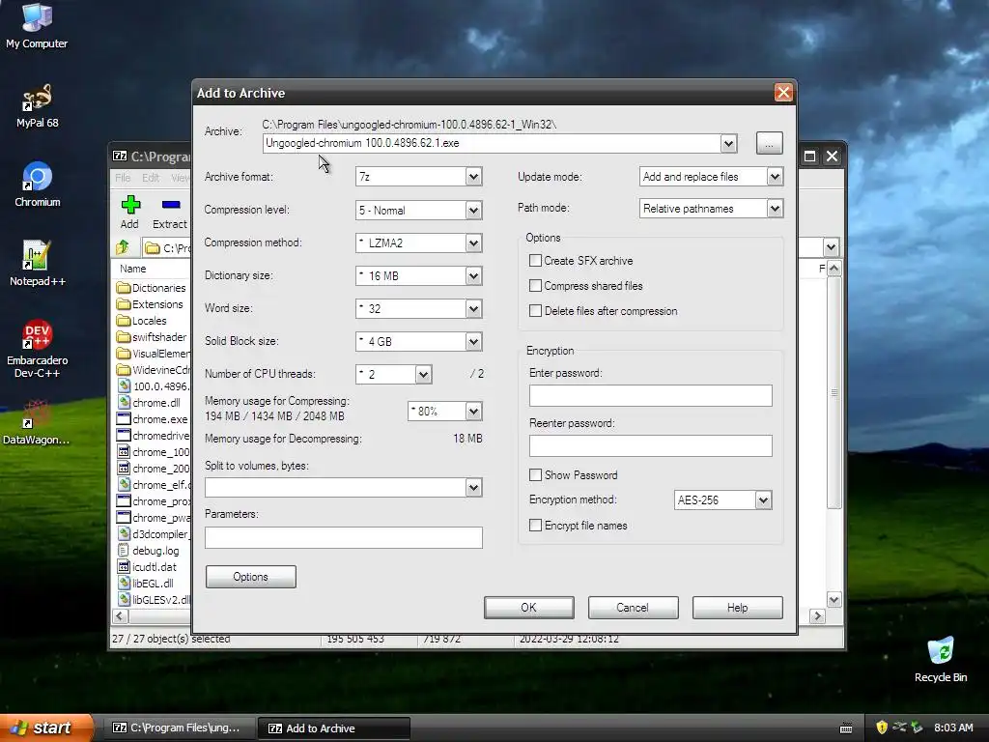Open Number of CPU threads dropdown
Viewport: 989px width, 742px height.
coord(423,374)
